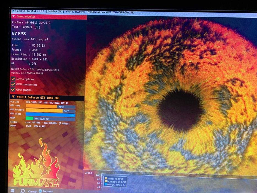The image size is (257, 193).
Task: Click the Time '00:00:53' value
Action: pos(38,45)
